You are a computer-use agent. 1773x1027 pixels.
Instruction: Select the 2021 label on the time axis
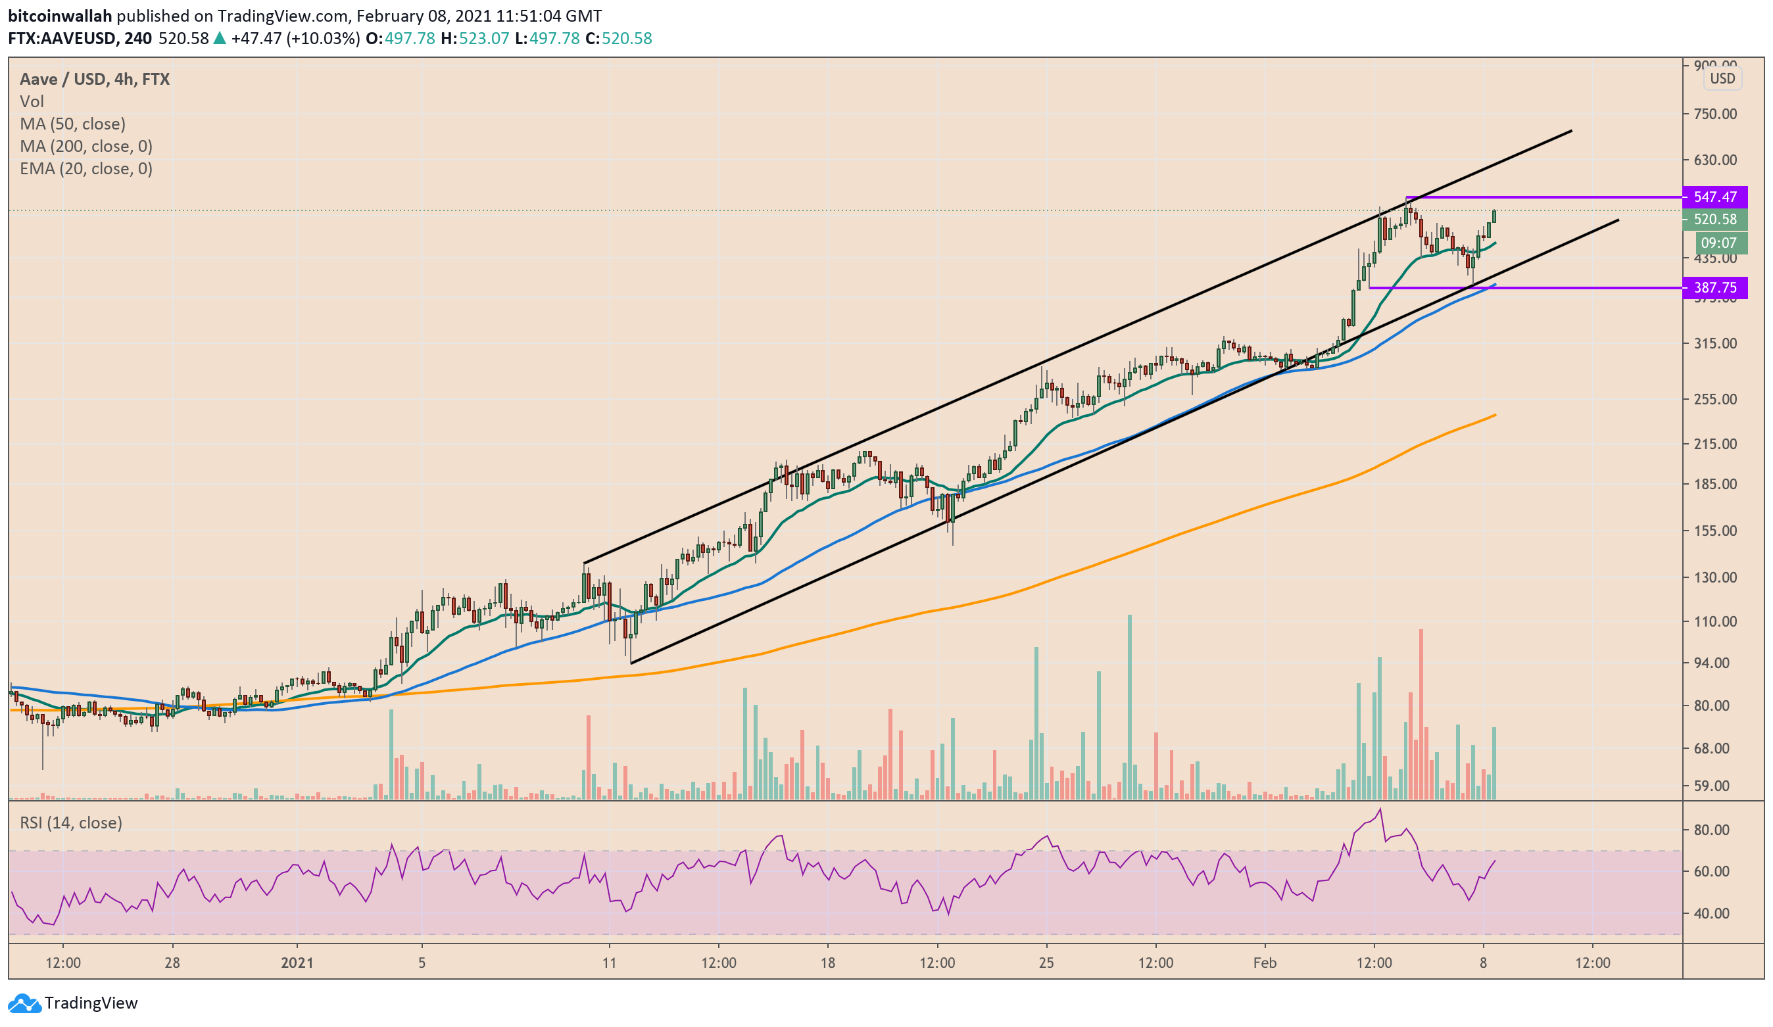pyautogui.click(x=297, y=963)
